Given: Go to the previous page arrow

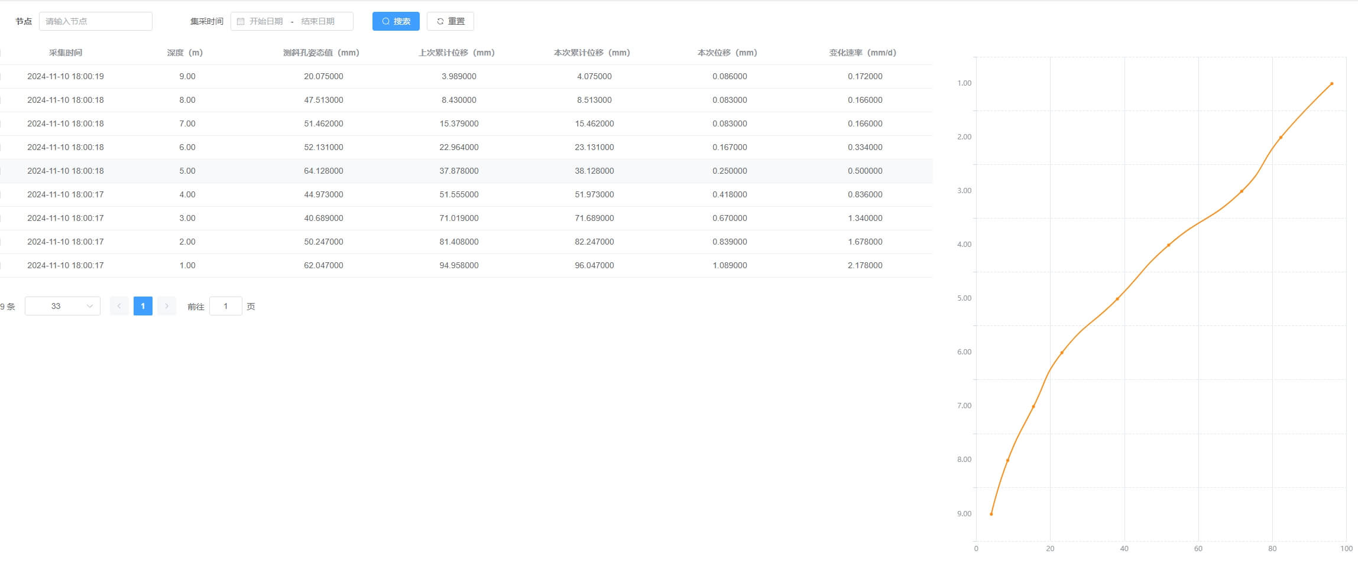Looking at the screenshot, I should point(119,306).
